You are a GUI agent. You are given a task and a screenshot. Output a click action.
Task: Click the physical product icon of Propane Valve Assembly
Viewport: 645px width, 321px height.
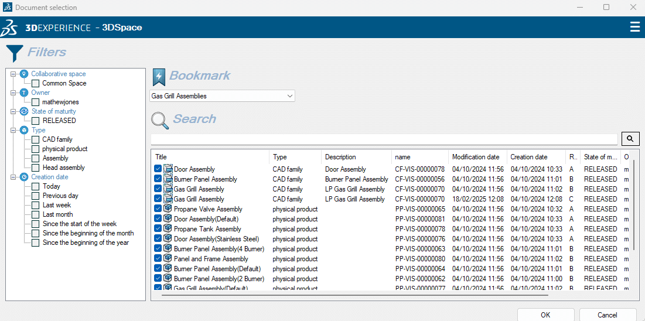[x=168, y=209]
